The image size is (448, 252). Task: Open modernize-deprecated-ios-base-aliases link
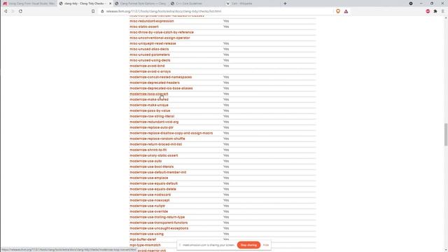click(161, 88)
